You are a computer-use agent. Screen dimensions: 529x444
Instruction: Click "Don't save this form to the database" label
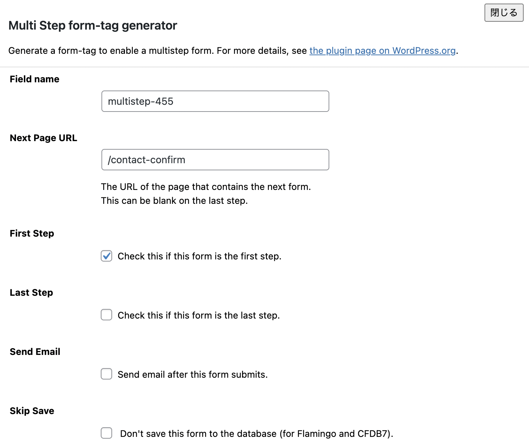[256, 434]
